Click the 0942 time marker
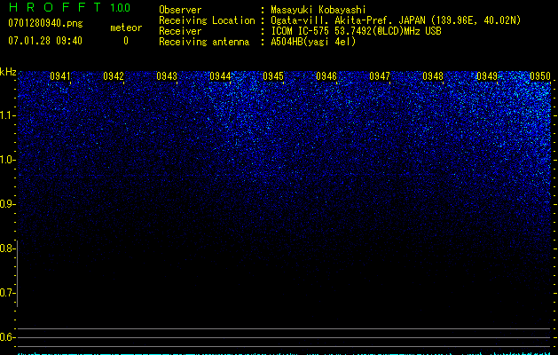The height and width of the screenshot is (355, 558). (114, 76)
